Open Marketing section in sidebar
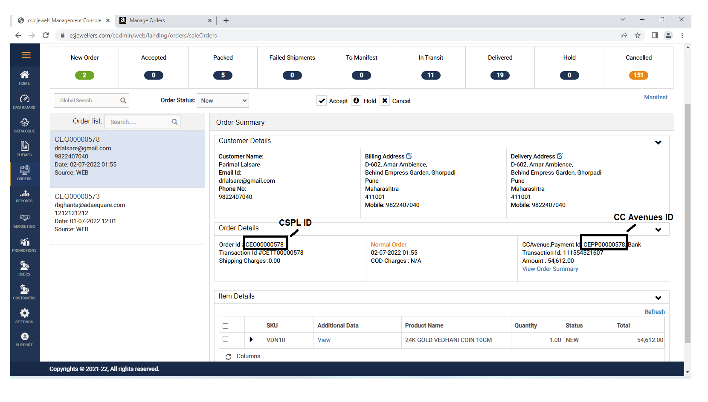This screenshot has height=402, width=708. [x=25, y=221]
